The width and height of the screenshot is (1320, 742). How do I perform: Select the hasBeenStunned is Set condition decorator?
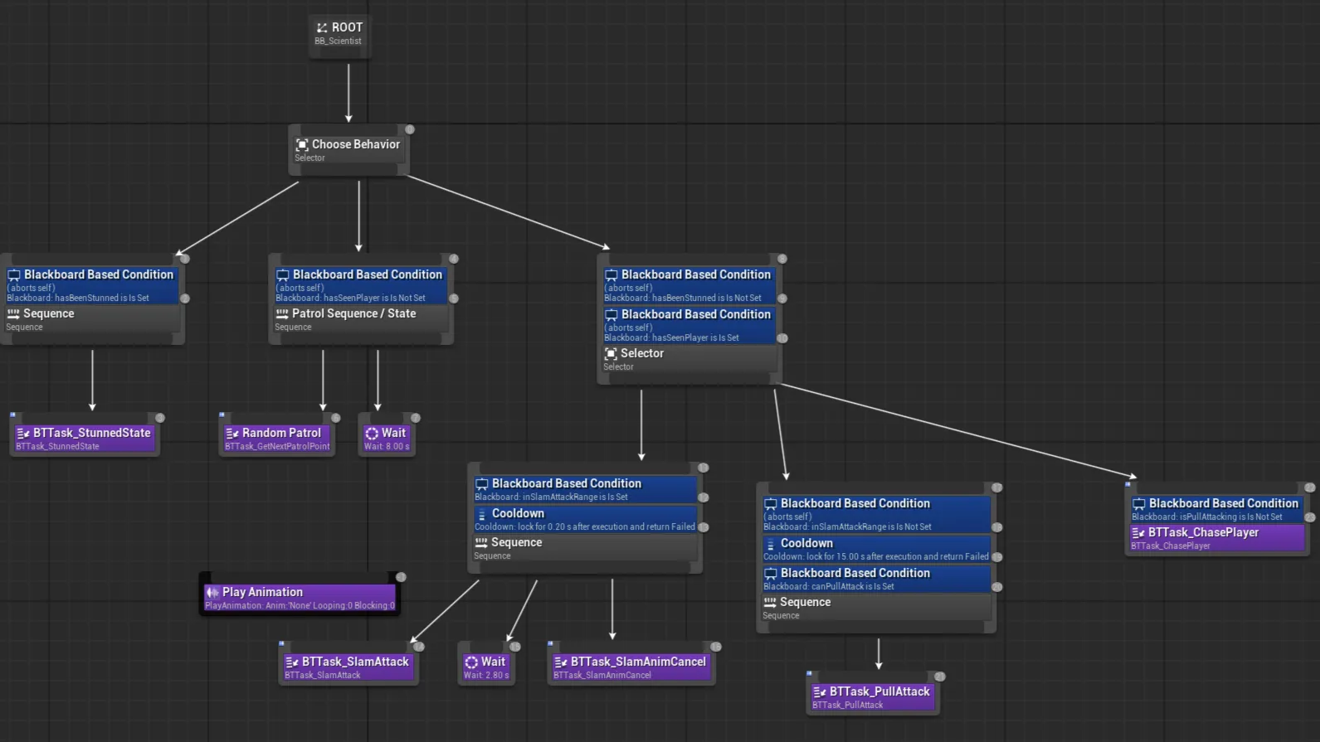pos(92,285)
